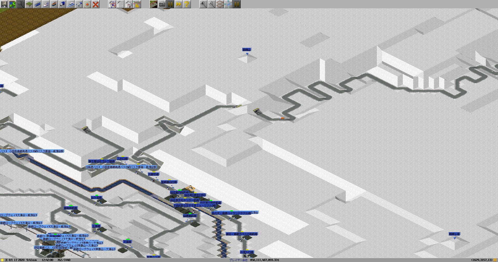Click the 金時山 mountain label

[x=247, y=49]
